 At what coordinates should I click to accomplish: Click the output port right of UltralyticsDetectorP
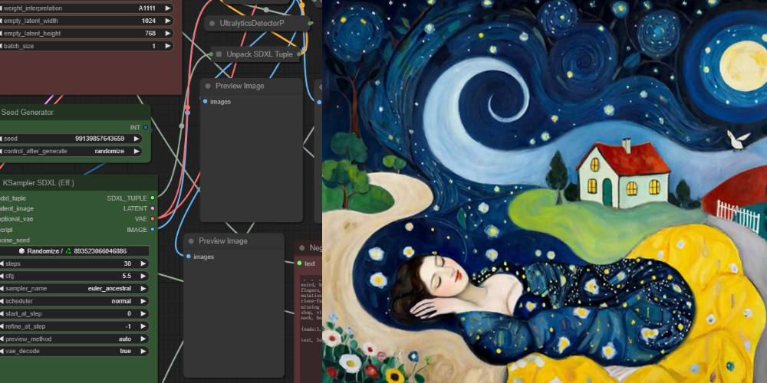click(310, 23)
